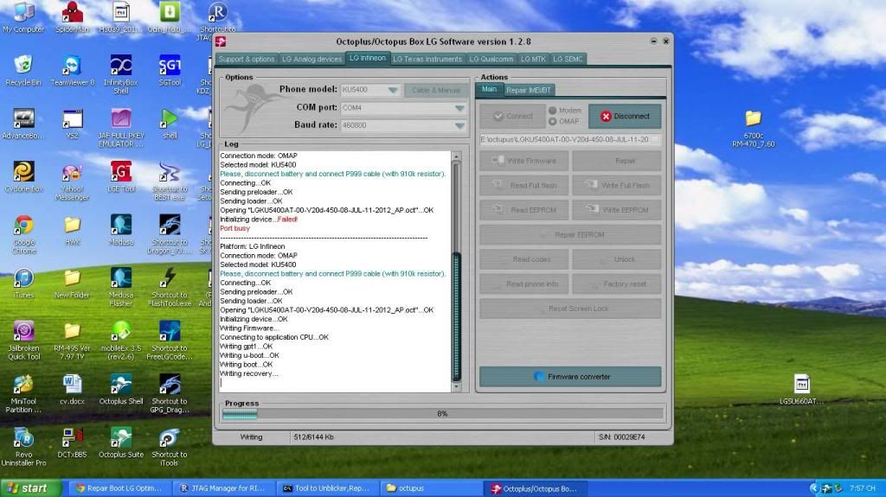Click the Port busy log line
886x497 pixels.
click(234, 228)
